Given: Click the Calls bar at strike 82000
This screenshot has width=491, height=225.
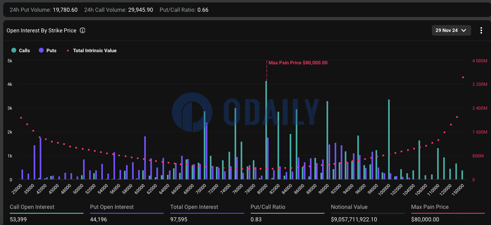Looking at the screenshot, I should click(278, 145).
